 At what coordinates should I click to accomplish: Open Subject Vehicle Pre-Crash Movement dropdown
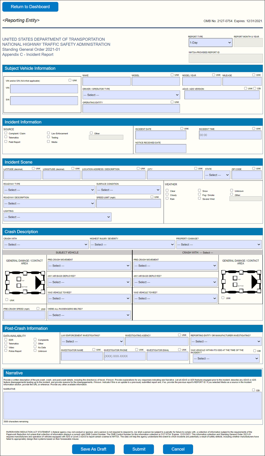pyautogui.click(x=89, y=266)
